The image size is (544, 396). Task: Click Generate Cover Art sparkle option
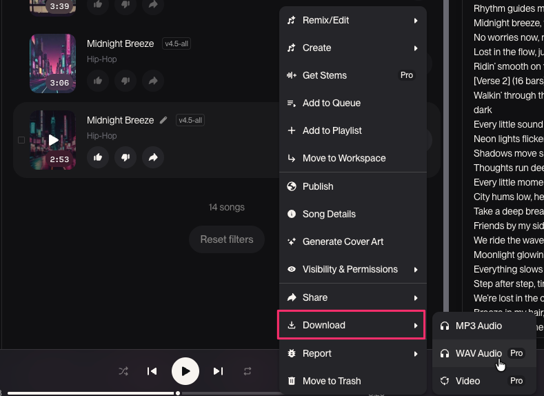pos(343,242)
